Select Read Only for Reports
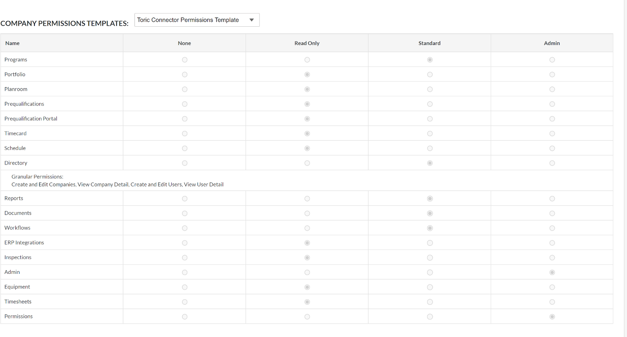 307,199
